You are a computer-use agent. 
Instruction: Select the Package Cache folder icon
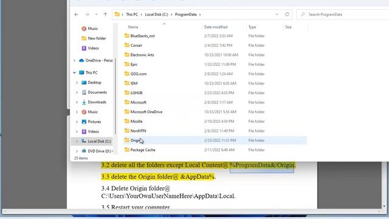(127, 150)
